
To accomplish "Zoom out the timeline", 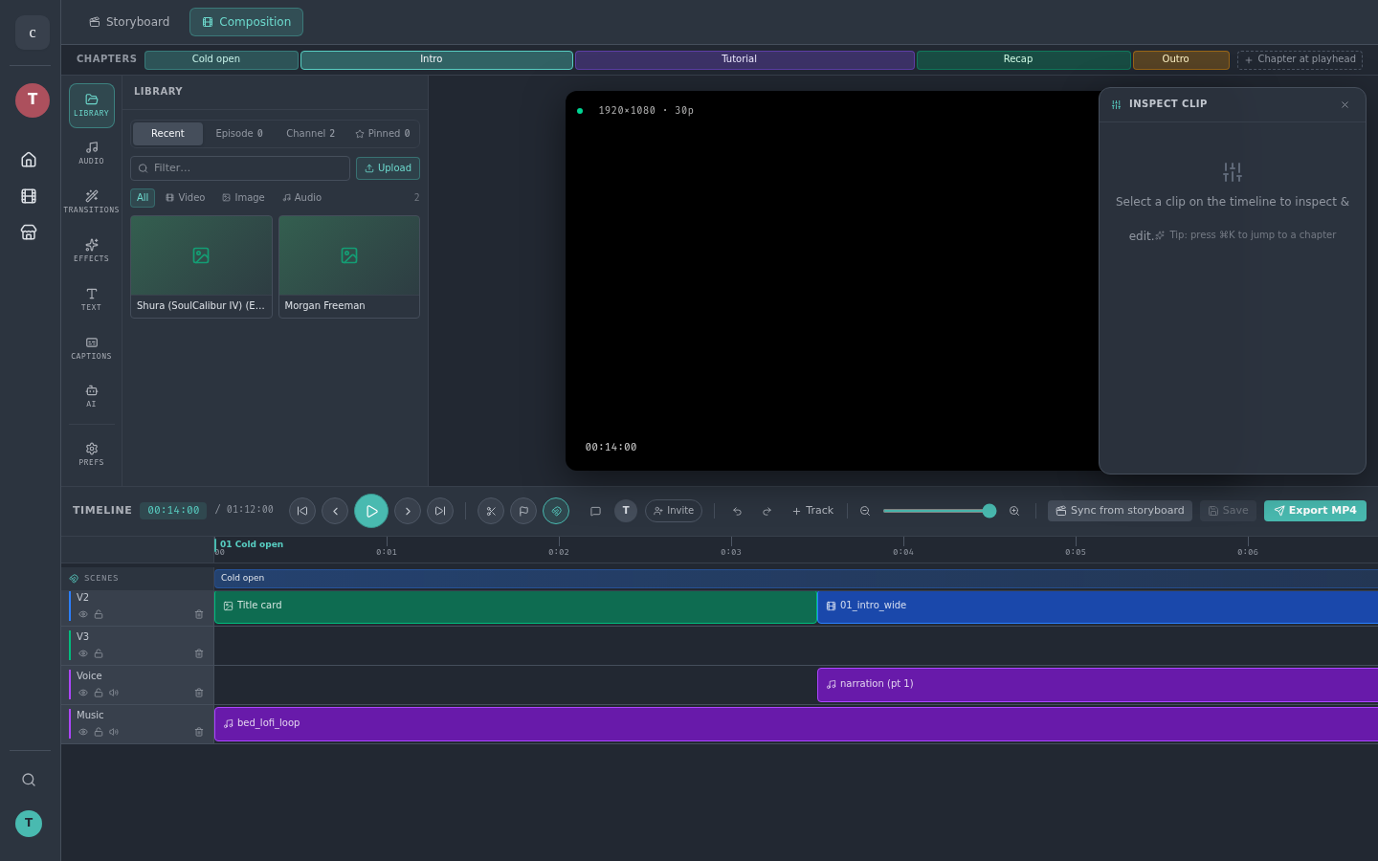I will point(865,511).
